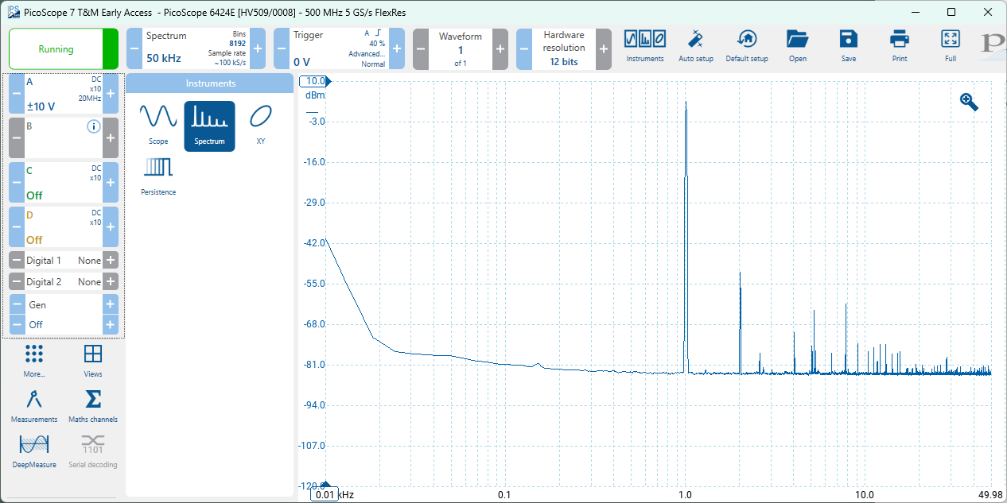The width and height of the screenshot is (1007, 503).
Task: Switch to Full screen view
Action: [951, 48]
